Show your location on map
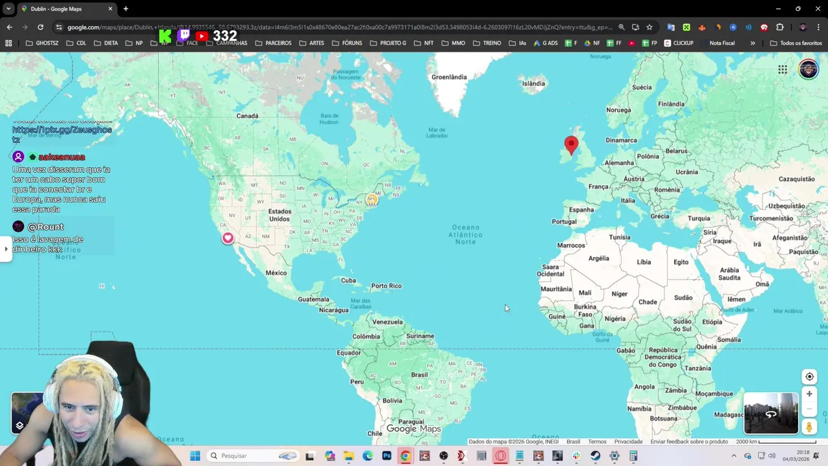This screenshot has height=466, width=828. tap(809, 377)
